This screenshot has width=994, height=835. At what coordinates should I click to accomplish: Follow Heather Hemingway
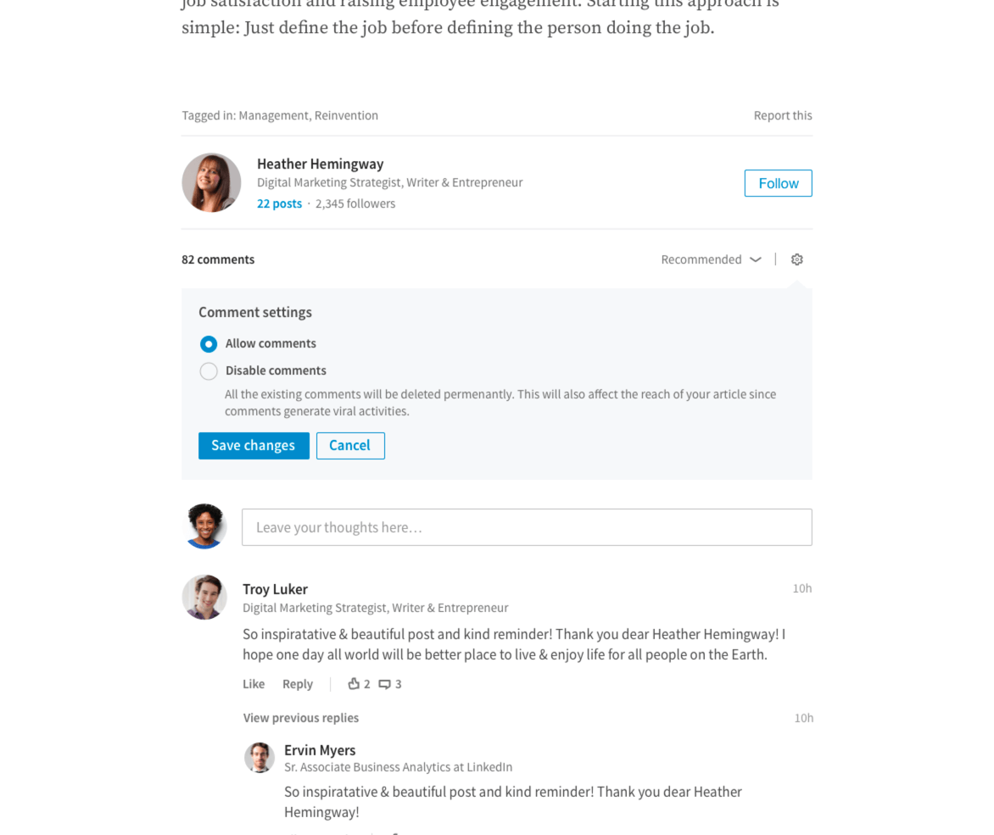pyautogui.click(x=778, y=183)
